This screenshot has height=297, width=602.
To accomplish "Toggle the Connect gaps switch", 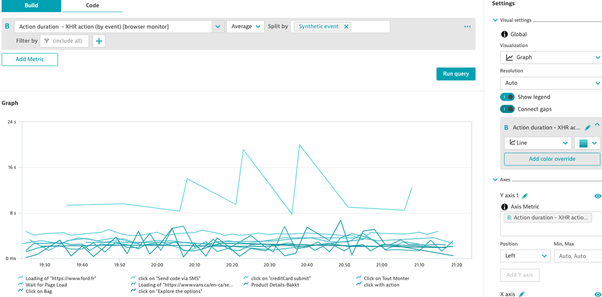I will (507, 109).
